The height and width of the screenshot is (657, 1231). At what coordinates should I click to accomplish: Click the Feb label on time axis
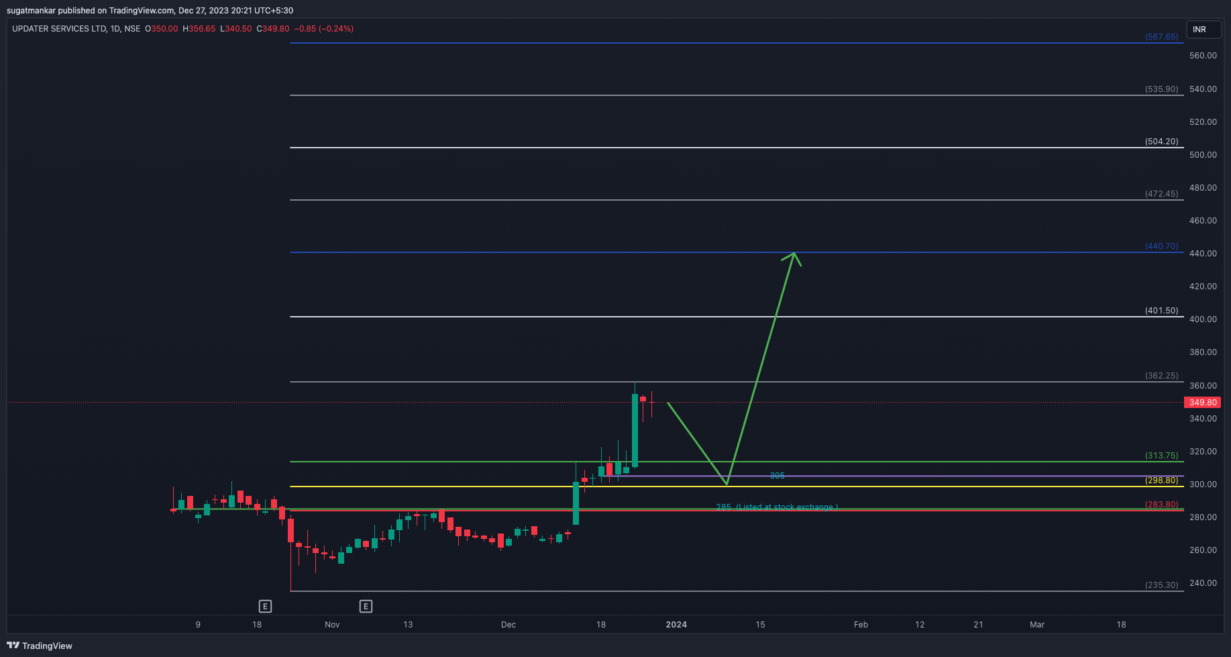(x=861, y=625)
